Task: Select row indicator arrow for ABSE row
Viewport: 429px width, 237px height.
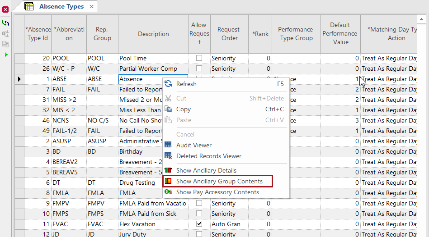Action: pyautogui.click(x=19, y=79)
